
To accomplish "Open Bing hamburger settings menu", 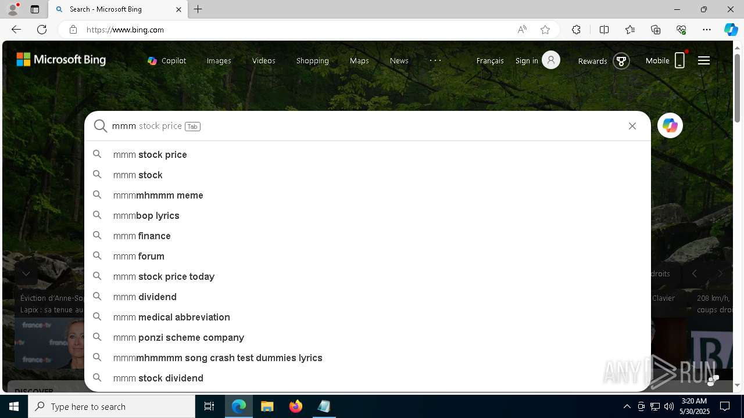I will point(704,60).
